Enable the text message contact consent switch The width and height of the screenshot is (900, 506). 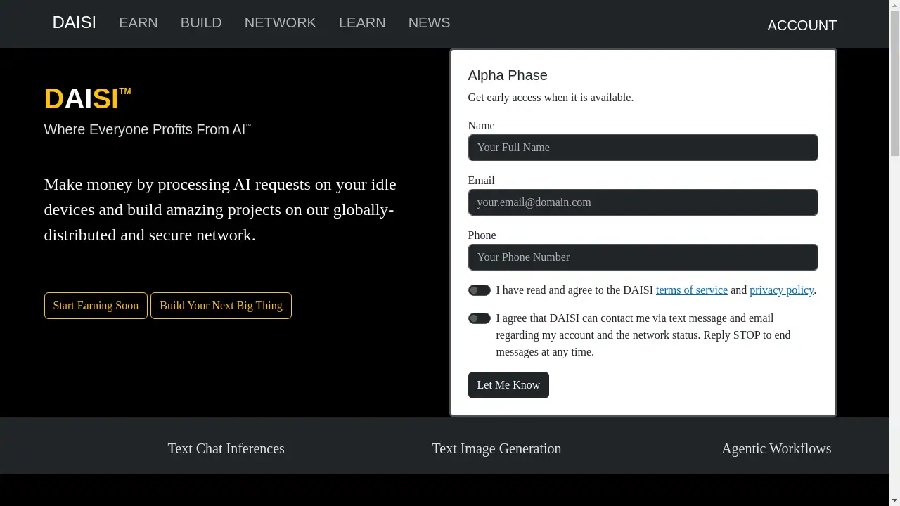(x=480, y=318)
